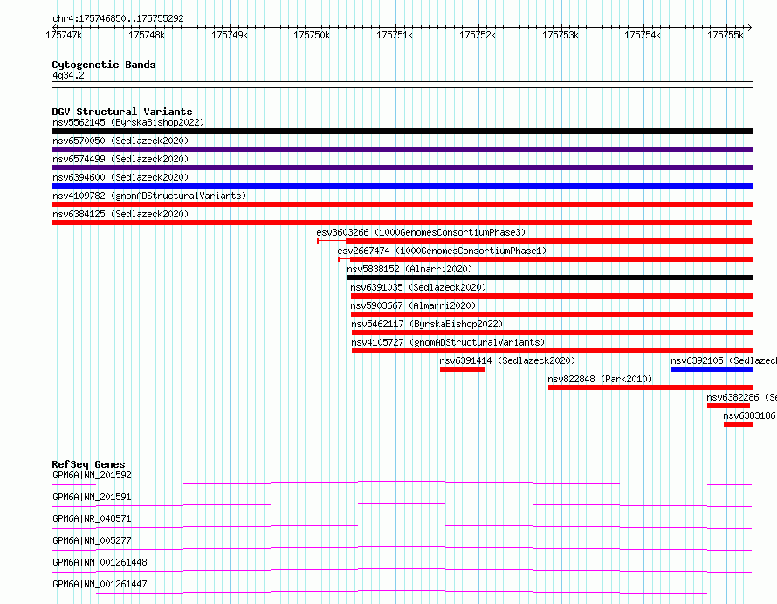Open nsv4105727 (gnomADStructuralVariants) label
Image resolution: width=777 pixels, height=604 pixels.
coord(448,342)
